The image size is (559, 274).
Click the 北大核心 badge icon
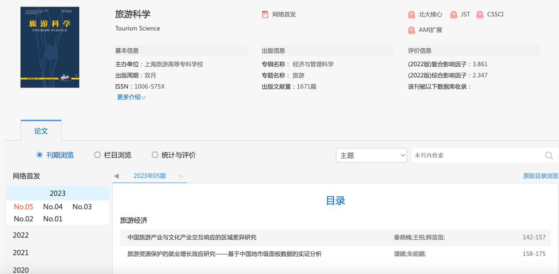[x=411, y=15]
